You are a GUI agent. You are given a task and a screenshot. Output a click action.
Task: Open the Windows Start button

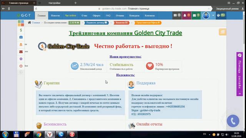pyautogui.click(x=5, y=135)
